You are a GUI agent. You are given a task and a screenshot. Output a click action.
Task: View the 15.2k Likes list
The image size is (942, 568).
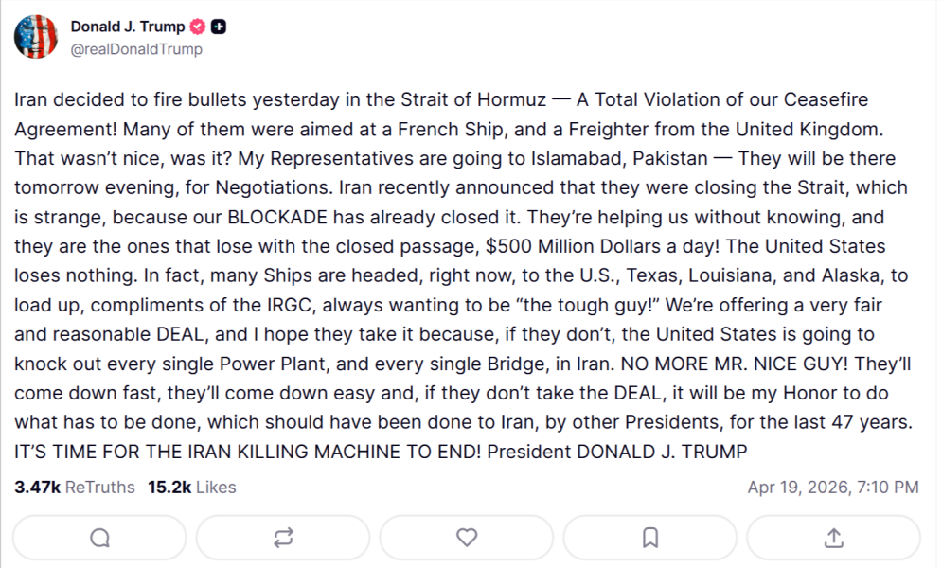pos(192,487)
